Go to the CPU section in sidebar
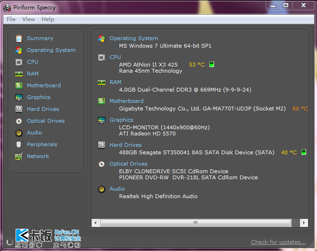The height and width of the screenshot is (251, 317). coord(33,62)
